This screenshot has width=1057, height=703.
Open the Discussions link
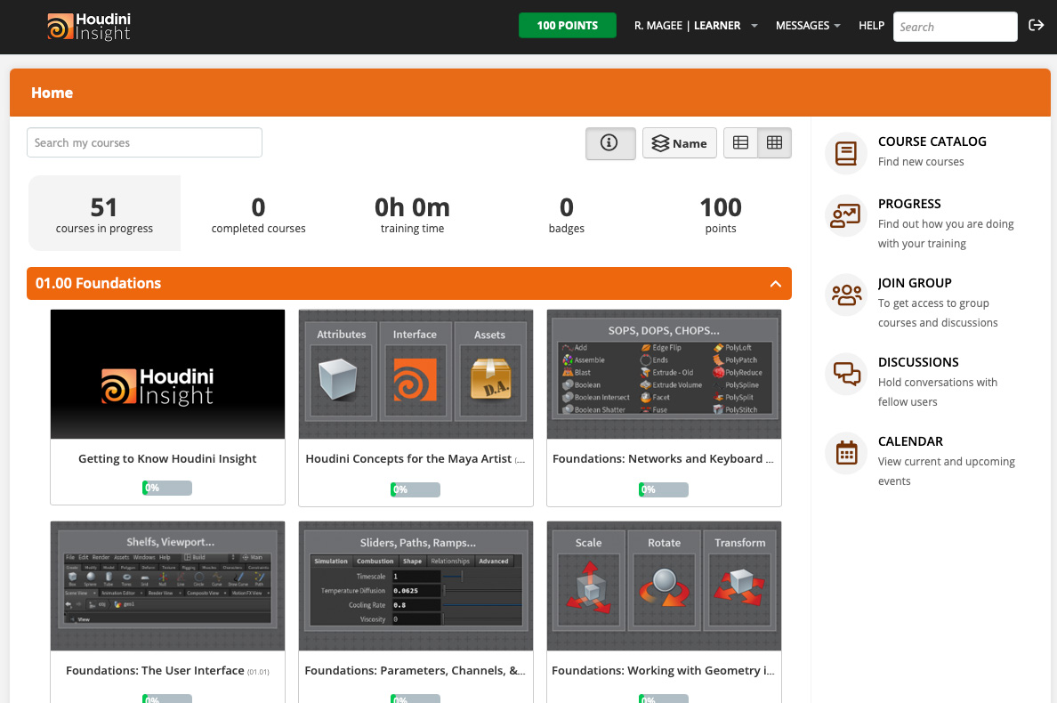(918, 362)
